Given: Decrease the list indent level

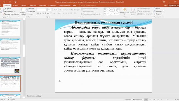Looking at the screenshot, I should coord(72,10).
